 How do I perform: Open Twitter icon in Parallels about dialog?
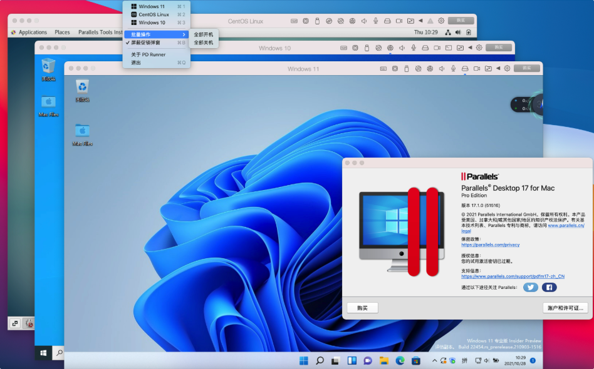click(x=530, y=287)
